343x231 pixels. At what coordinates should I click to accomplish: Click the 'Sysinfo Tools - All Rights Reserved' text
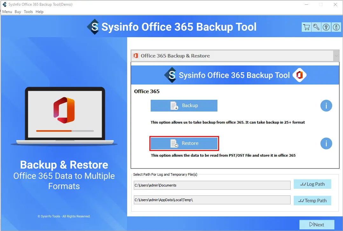64,216
